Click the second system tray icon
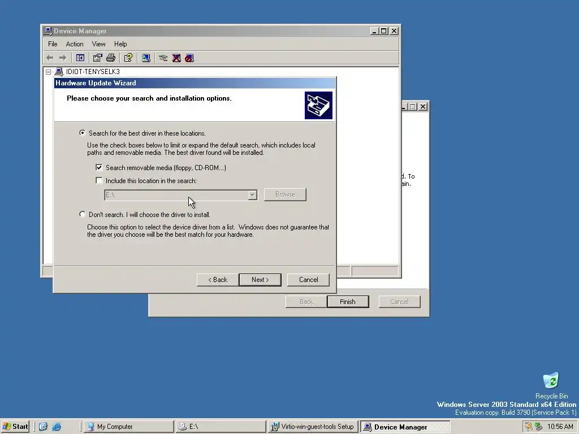The height and width of the screenshot is (434, 579). point(539,427)
